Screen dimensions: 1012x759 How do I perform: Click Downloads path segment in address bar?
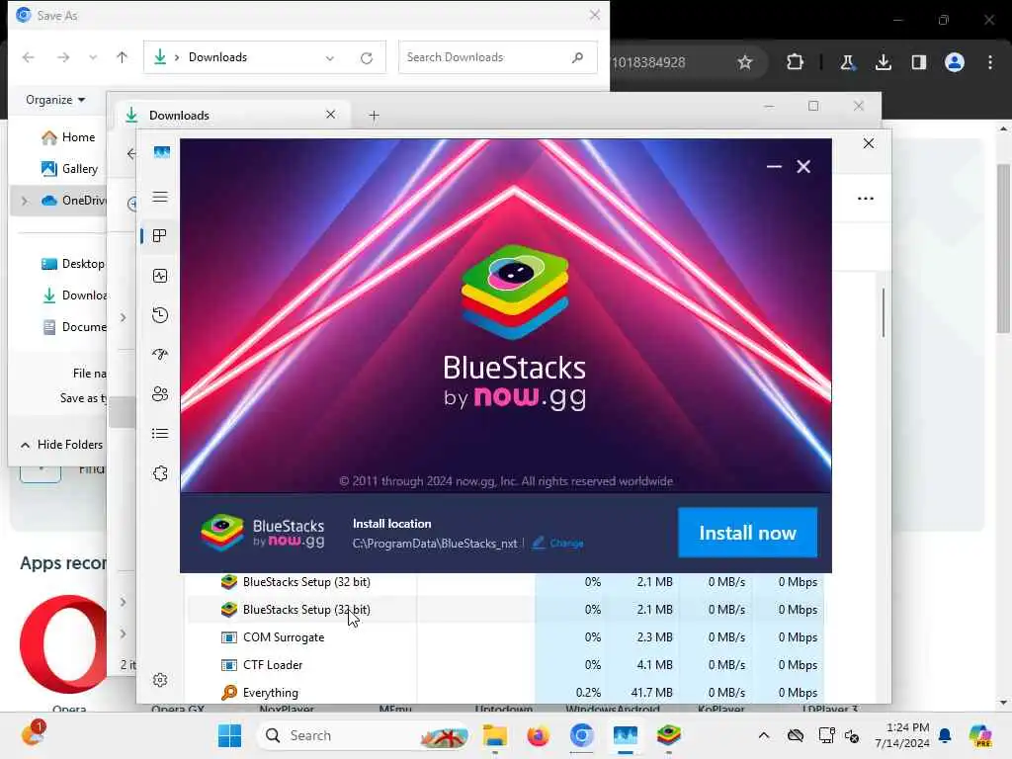[x=217, y=57]
